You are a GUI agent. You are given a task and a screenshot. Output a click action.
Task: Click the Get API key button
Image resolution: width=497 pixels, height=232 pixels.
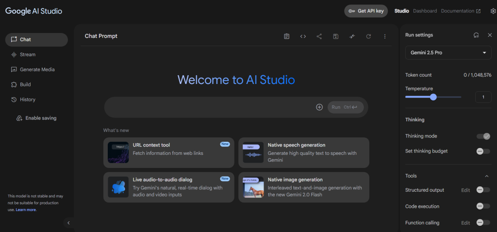pyautogui.click(x=366, y=11)
